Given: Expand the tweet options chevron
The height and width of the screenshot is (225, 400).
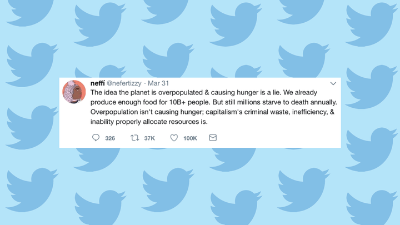Looking at the screenshot, I should pos(333,83).
